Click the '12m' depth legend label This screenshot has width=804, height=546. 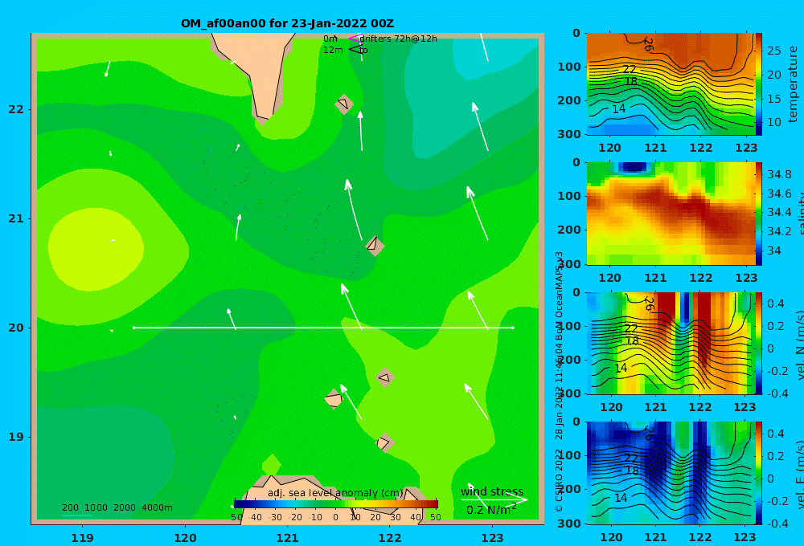[x=333, y=50]
